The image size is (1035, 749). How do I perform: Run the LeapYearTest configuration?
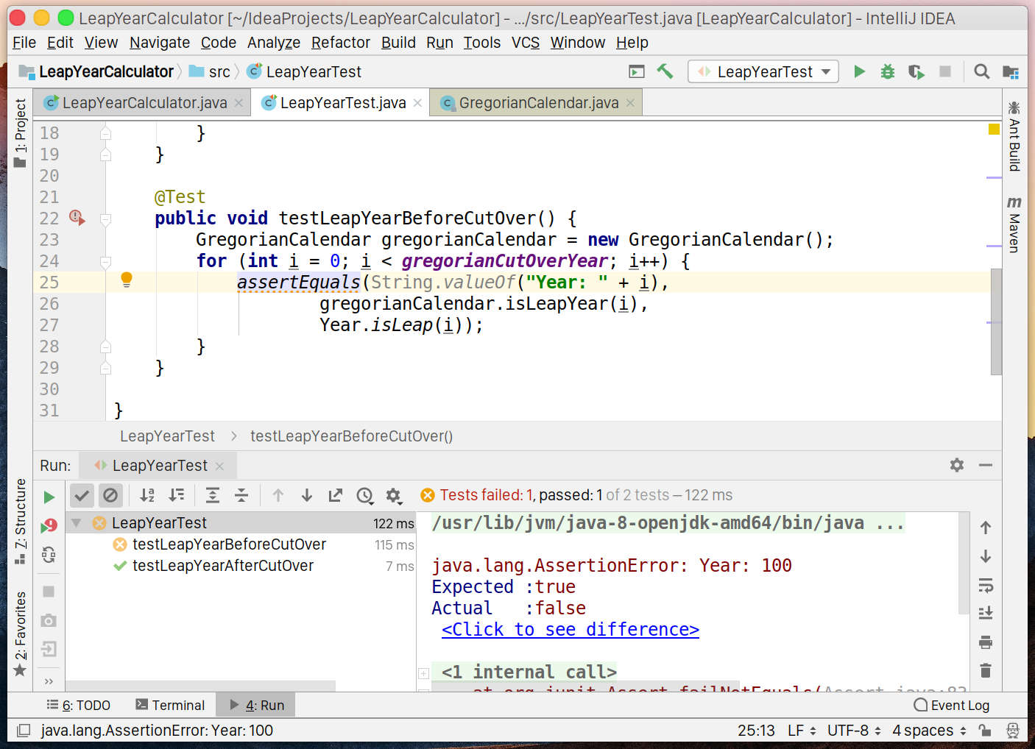click(x=859, y=71)
